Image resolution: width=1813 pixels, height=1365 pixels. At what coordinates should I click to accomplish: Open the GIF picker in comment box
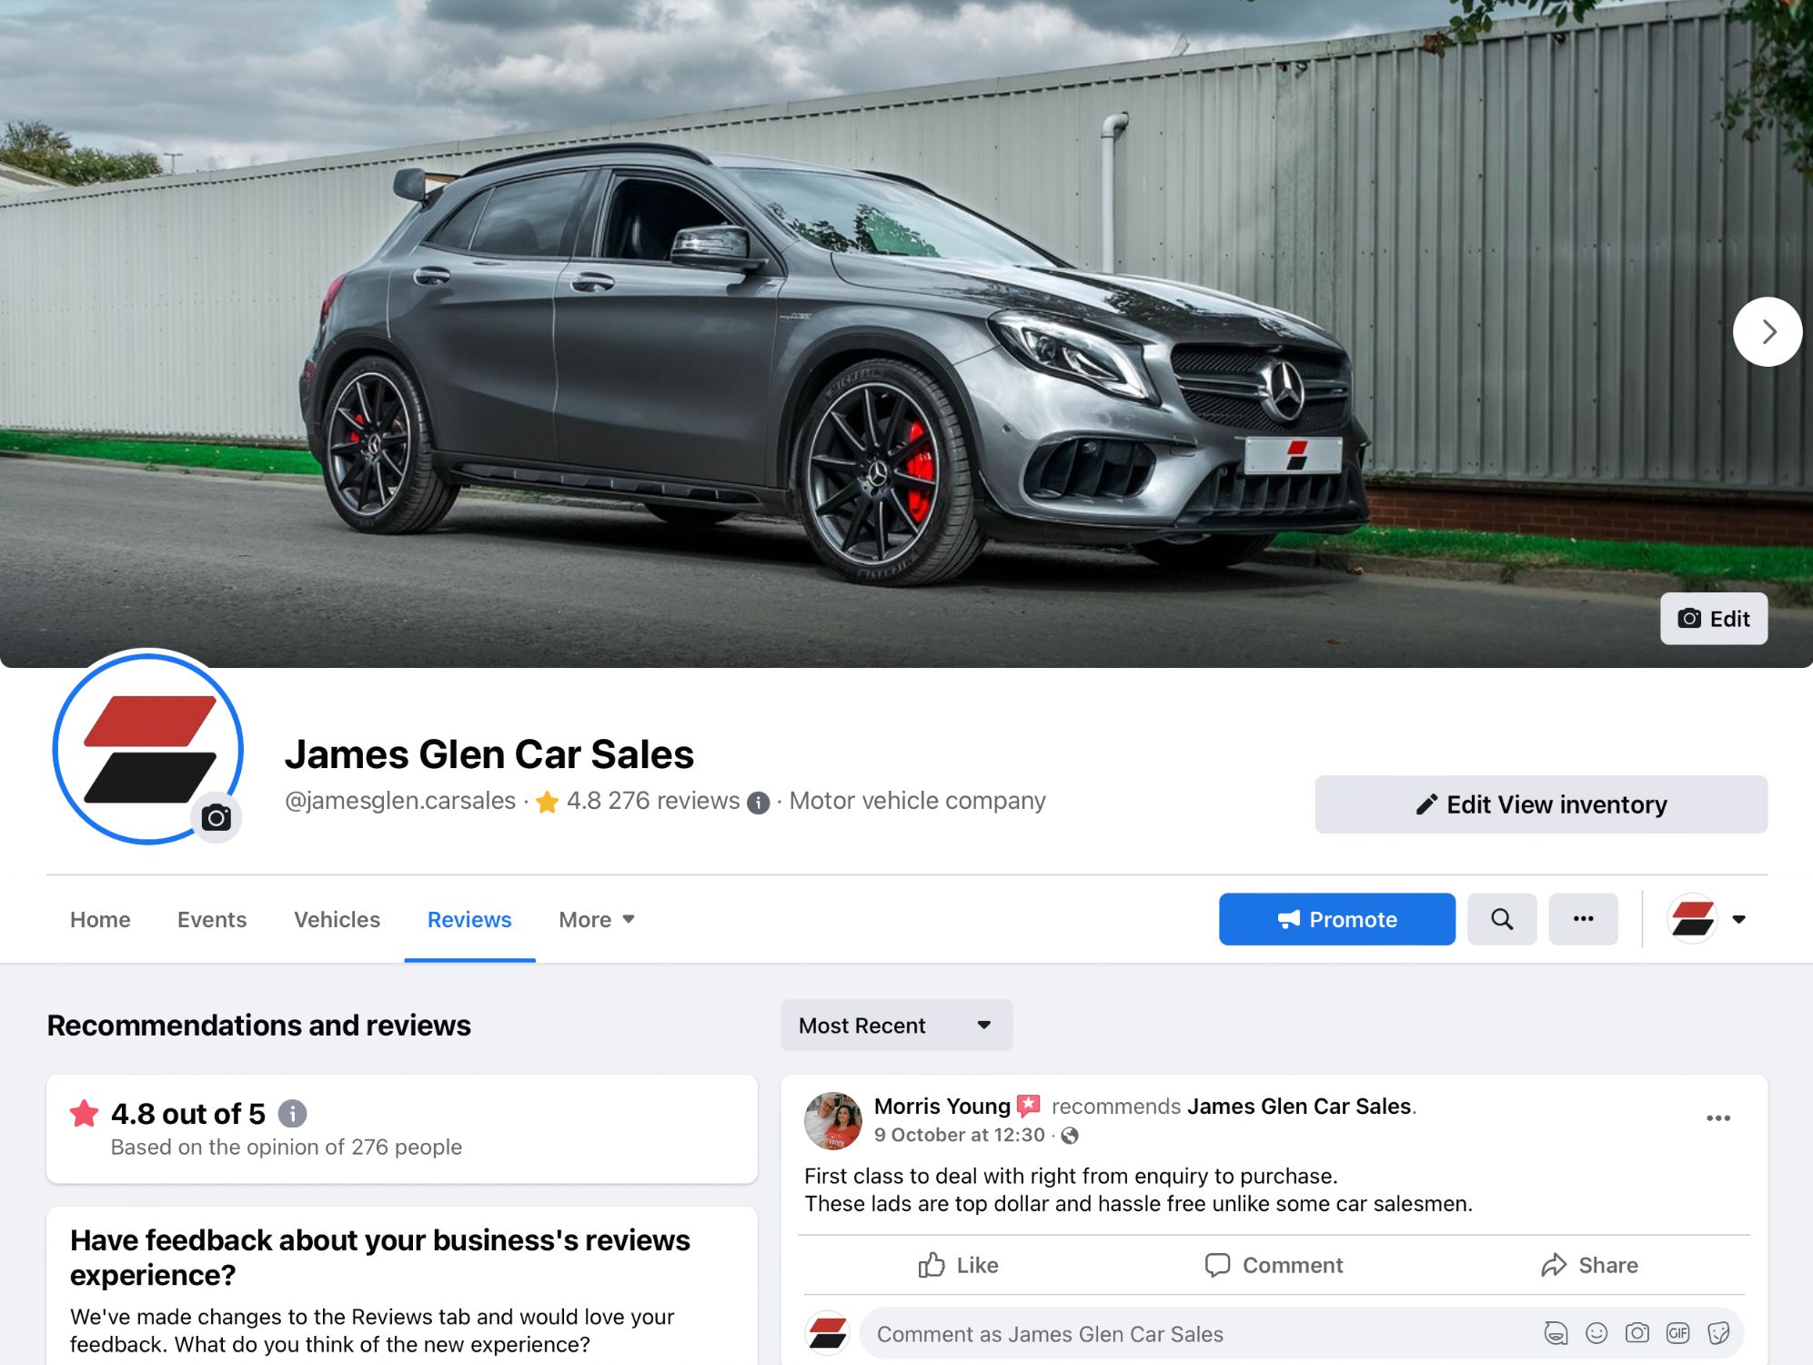(x=1677, y=1333)
